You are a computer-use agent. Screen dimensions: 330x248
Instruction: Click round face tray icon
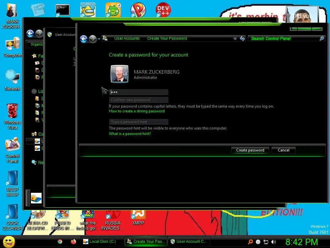click(x=258, y=242)
